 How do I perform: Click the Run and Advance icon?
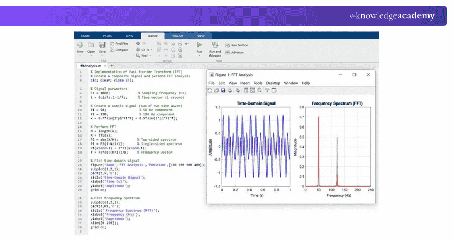point(215,45)
